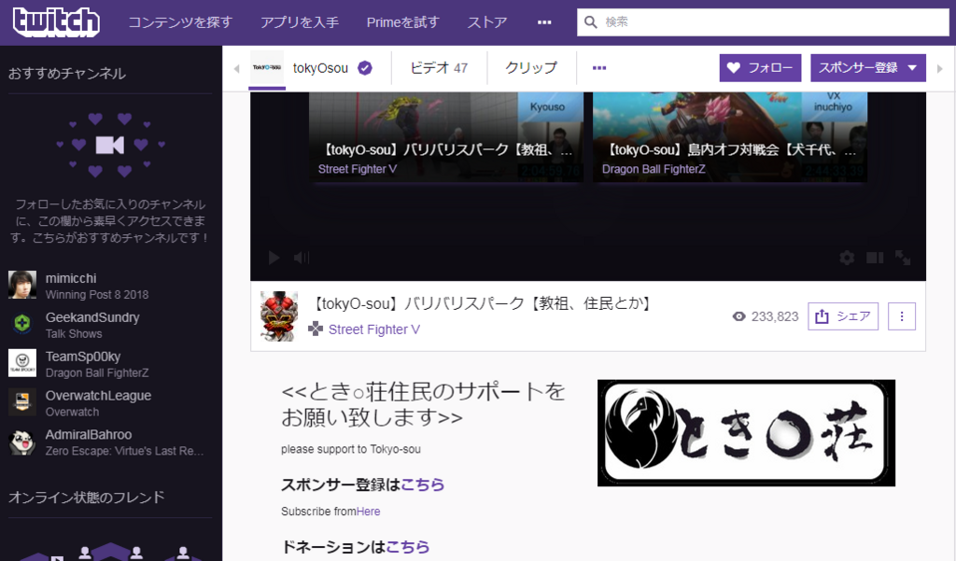Click the おすすめチャンネル heading
Image resolution: width=956 pixels, height=561 pixels.
(67, 73)
